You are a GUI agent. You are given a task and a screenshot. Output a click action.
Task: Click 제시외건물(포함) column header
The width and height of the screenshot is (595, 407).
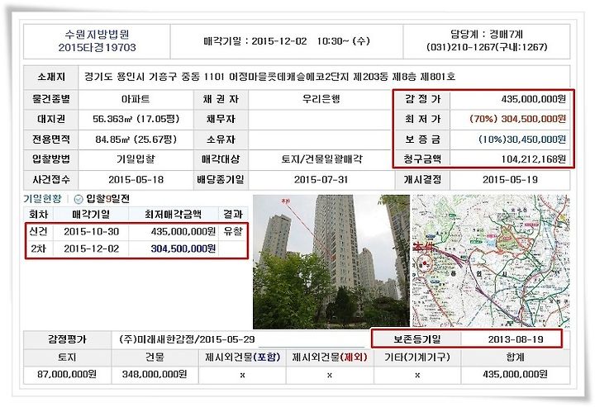click(242, 357)
